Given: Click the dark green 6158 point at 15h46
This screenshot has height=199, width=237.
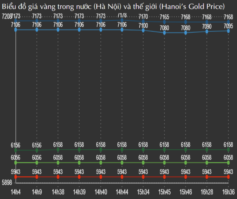Looking at the screenshot, I should click(186, 150).
